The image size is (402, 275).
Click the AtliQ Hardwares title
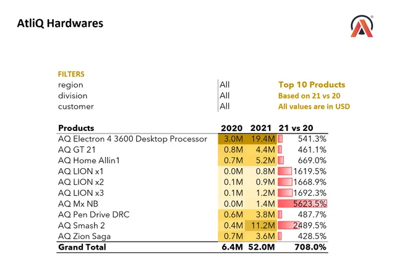(60, 23)
